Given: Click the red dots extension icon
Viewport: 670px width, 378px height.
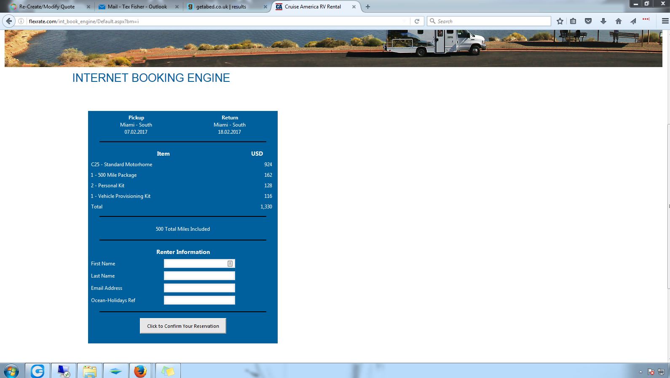Looking at the screenshot, I should point(646,19).
